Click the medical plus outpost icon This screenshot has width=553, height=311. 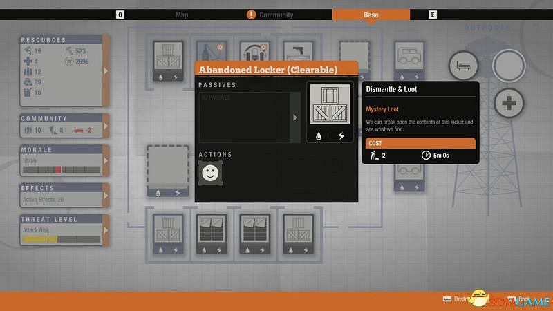509,104
